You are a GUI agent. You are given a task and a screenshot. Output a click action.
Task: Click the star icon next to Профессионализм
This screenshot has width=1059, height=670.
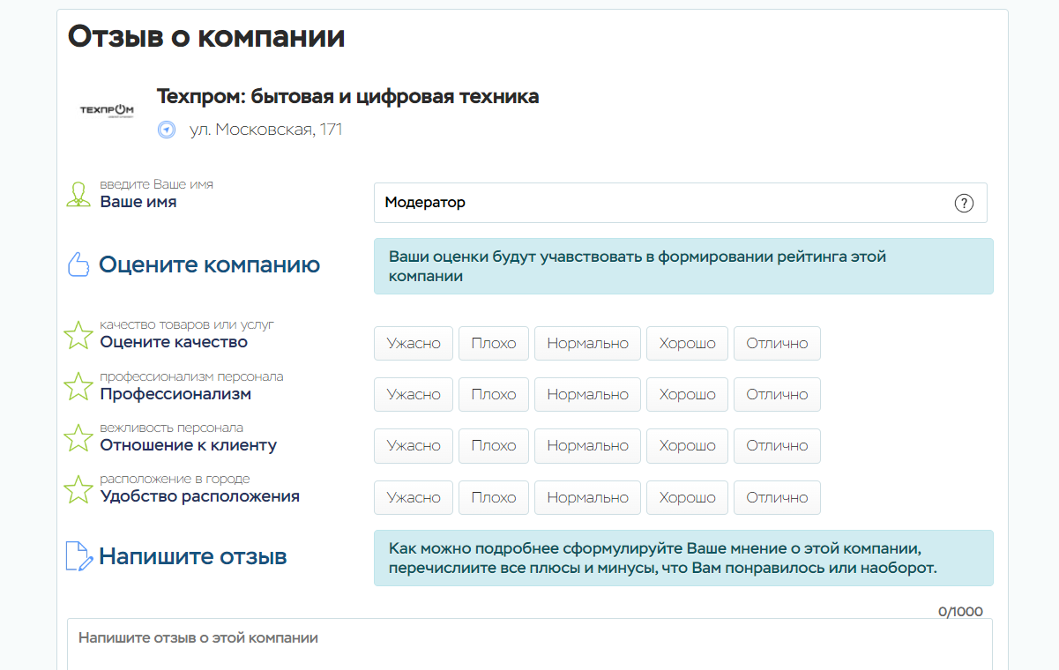[78, 386]
